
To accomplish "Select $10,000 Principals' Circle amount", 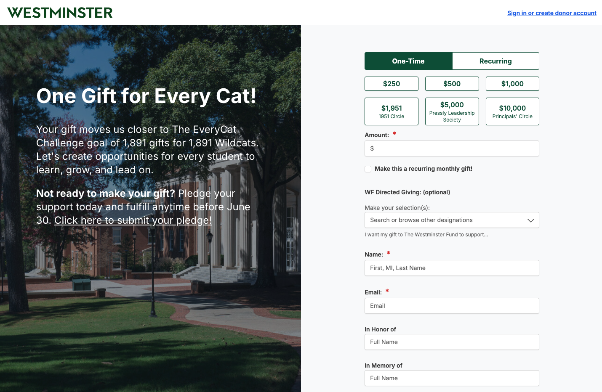I will pyautogui.click(x=512, y=111).
